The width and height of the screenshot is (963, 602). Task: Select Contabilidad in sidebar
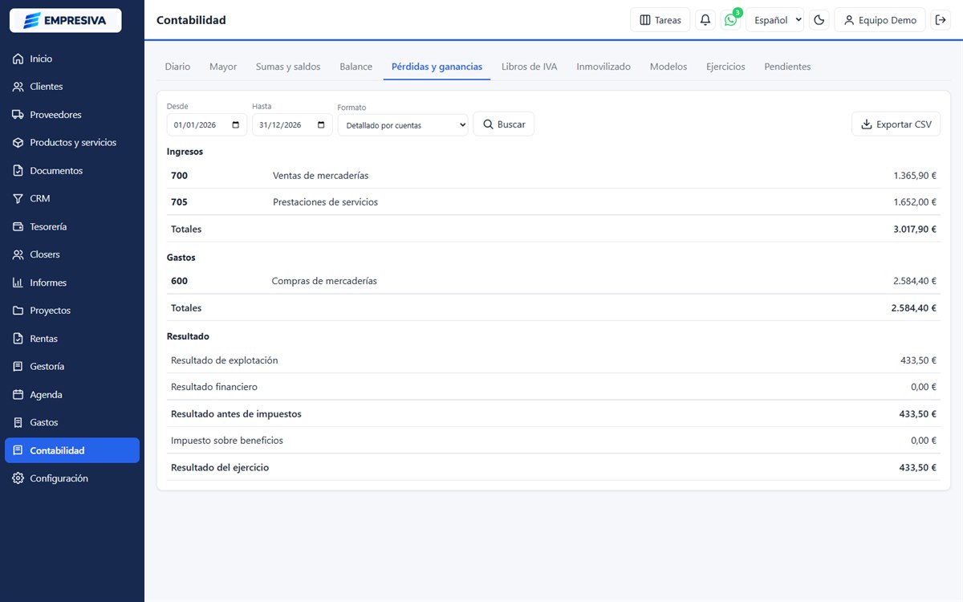coord(72,450)
